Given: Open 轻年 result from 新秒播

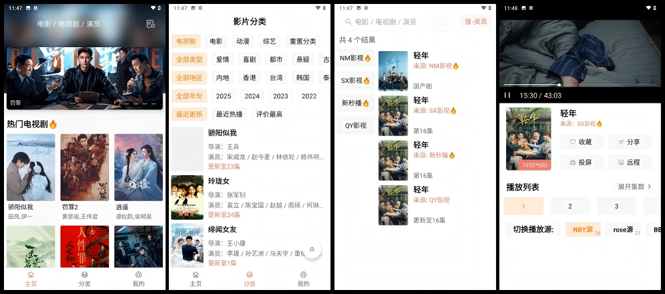Looking at the screenshot, I should pyautogui.click(x=435, y=161).
